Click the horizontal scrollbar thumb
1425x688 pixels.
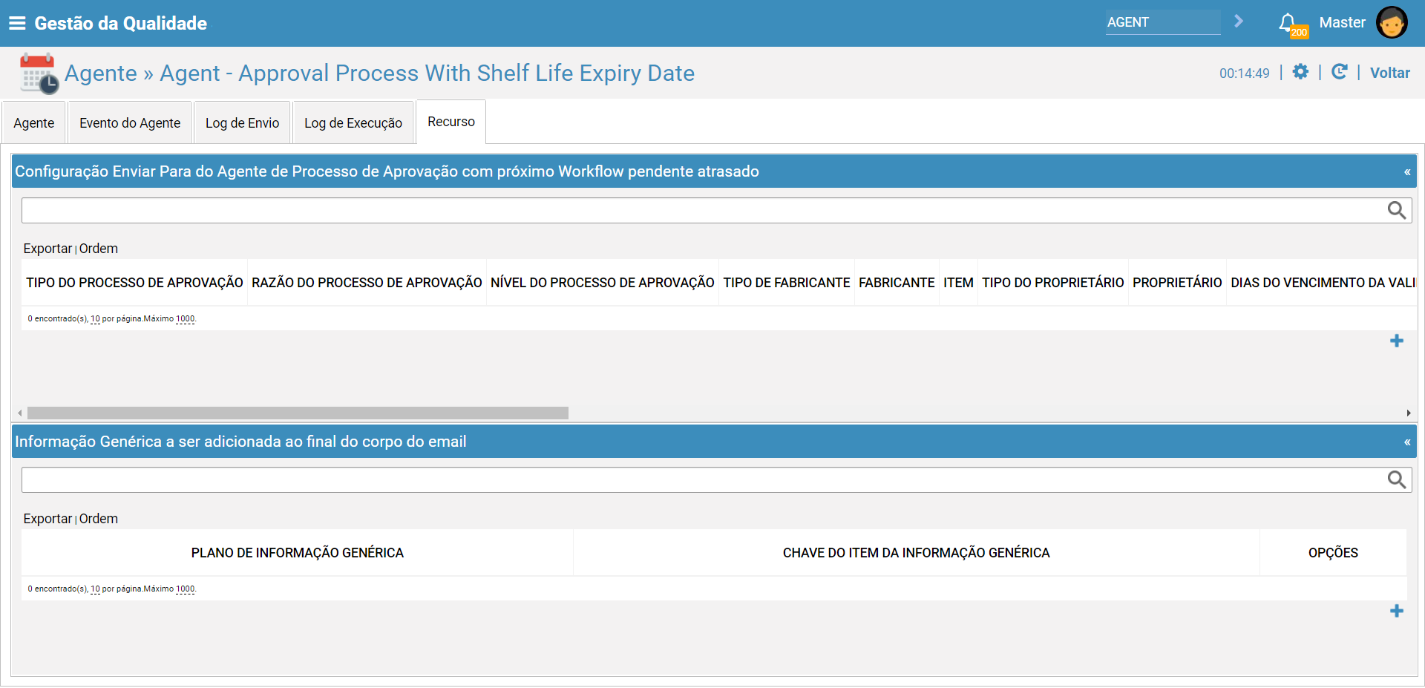[298, 413]
